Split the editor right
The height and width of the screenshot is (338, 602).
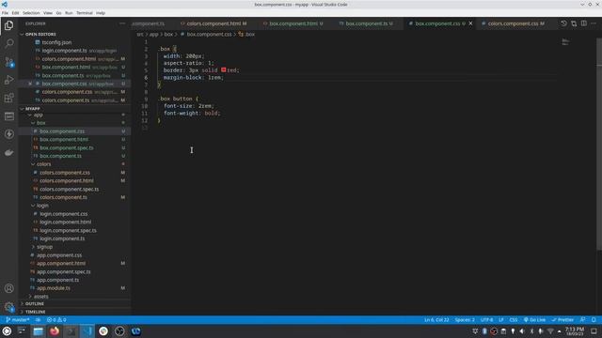[x=583, y=23]
